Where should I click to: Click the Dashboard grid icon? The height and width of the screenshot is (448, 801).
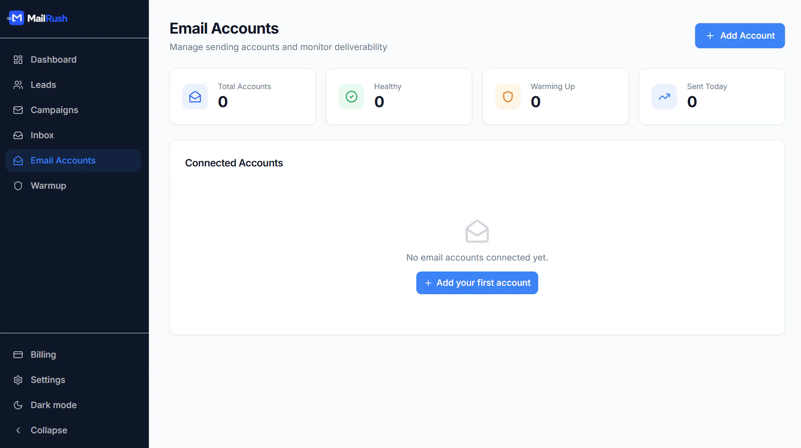click(x=18, y=60)
